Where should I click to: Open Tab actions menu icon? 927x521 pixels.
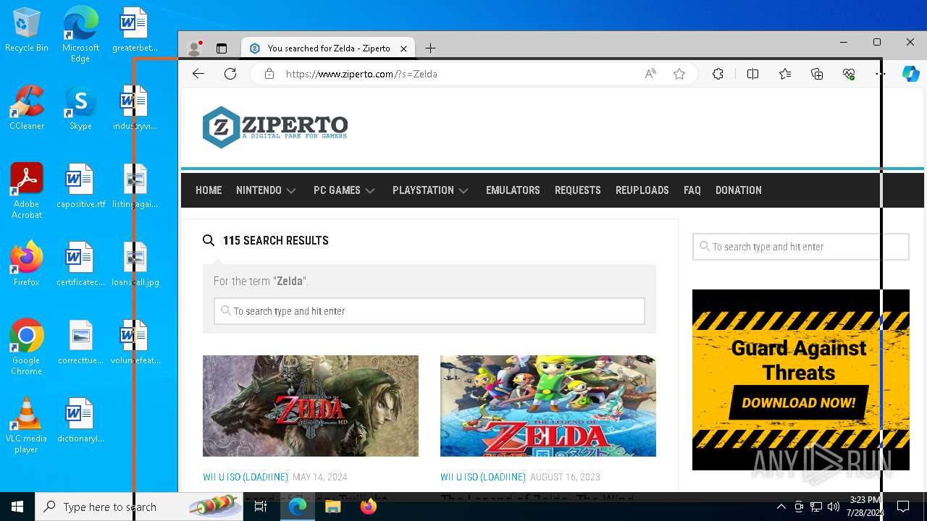click(222, 48)
